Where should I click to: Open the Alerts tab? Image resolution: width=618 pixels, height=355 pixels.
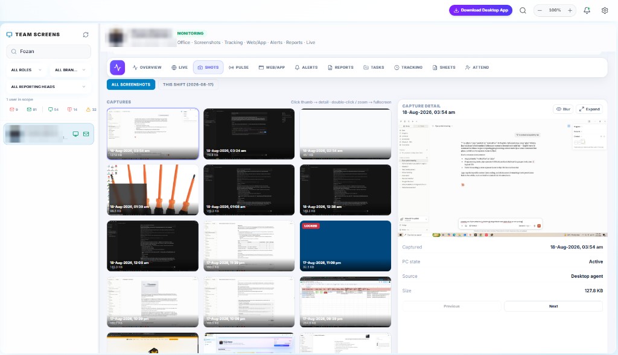306,68
